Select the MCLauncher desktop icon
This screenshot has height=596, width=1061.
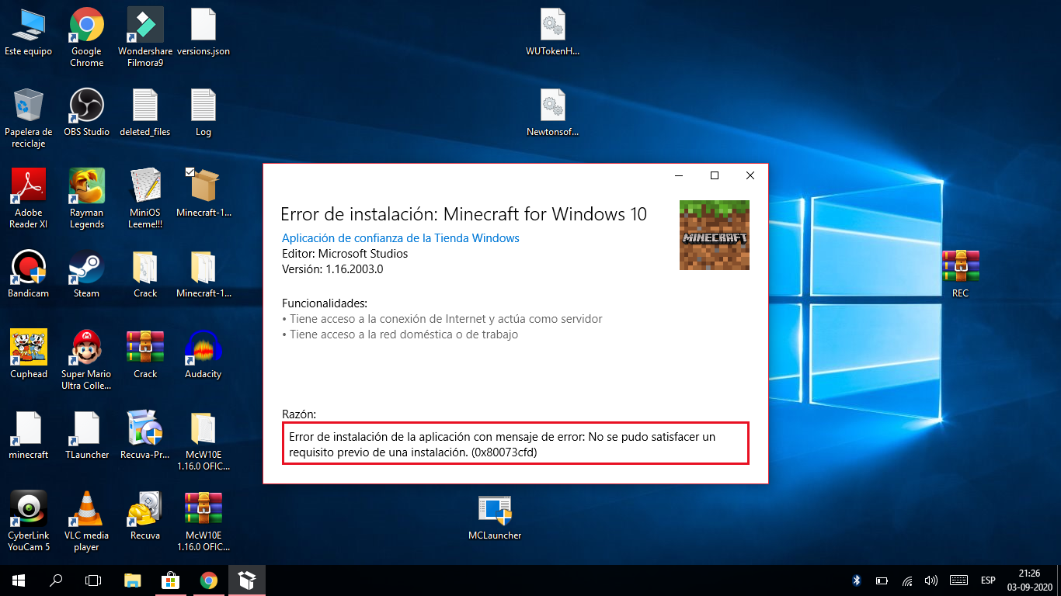pyautogui.click(x=495, y=517)
